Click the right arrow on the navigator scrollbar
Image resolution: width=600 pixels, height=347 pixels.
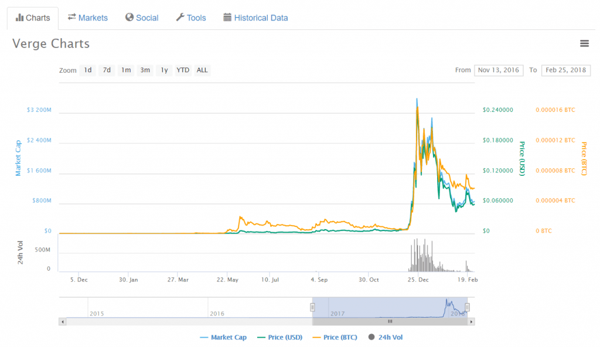[x=472, y=321]
